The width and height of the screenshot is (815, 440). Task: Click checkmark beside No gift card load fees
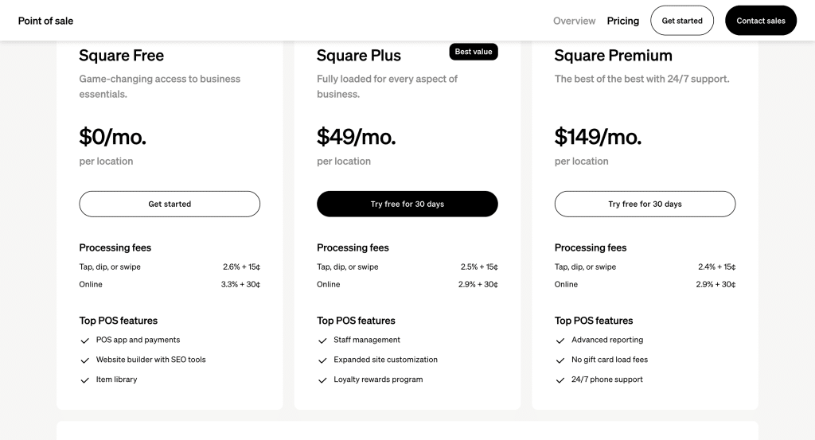pos(560,360)
